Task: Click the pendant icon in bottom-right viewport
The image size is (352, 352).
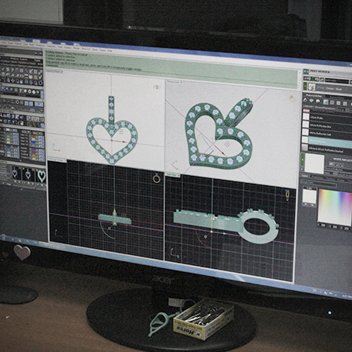Action: (x=287, y=195)
